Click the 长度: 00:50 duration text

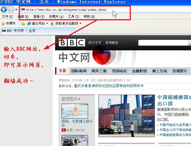coord(76,130)
